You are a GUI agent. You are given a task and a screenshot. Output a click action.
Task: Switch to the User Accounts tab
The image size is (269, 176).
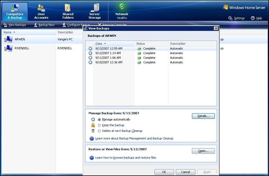click(x=41, y=12)
